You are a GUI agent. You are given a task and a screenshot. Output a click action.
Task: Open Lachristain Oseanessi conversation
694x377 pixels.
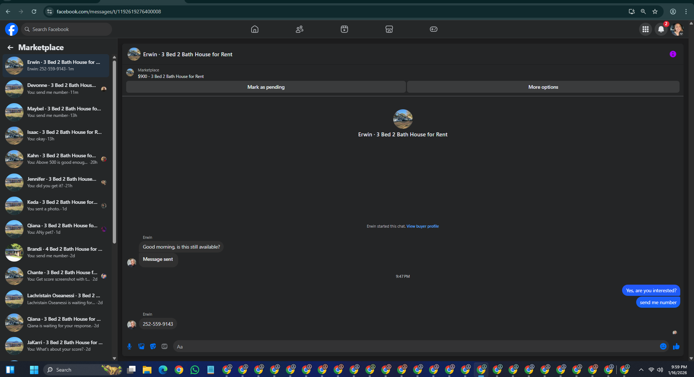tap(56, 299)
